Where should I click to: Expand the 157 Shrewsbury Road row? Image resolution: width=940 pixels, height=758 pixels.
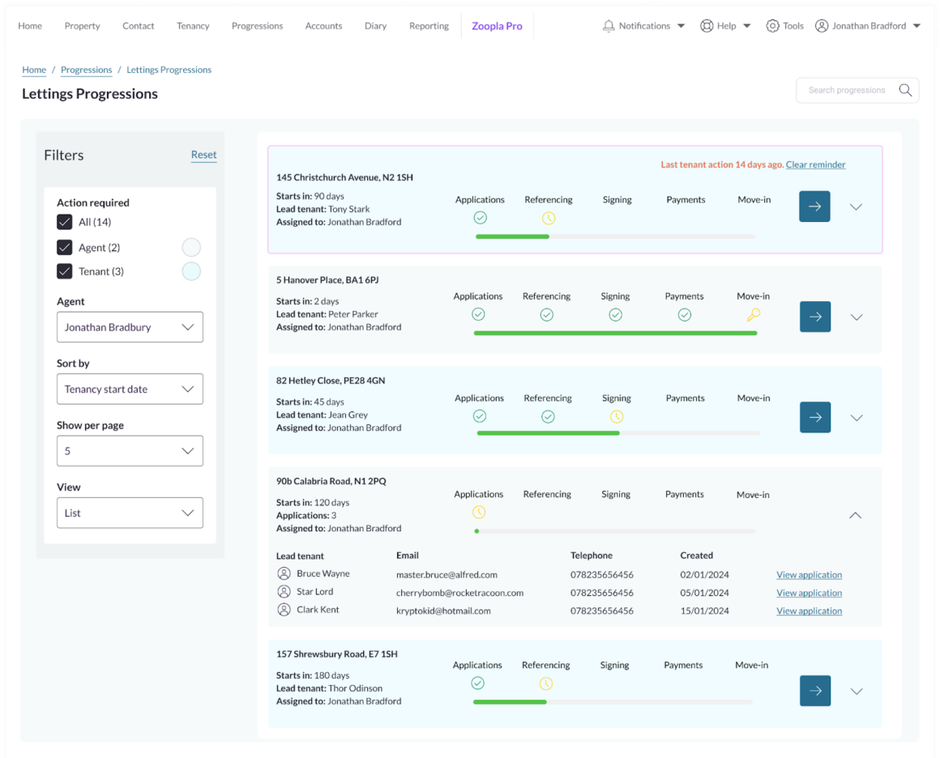(857, 691)
